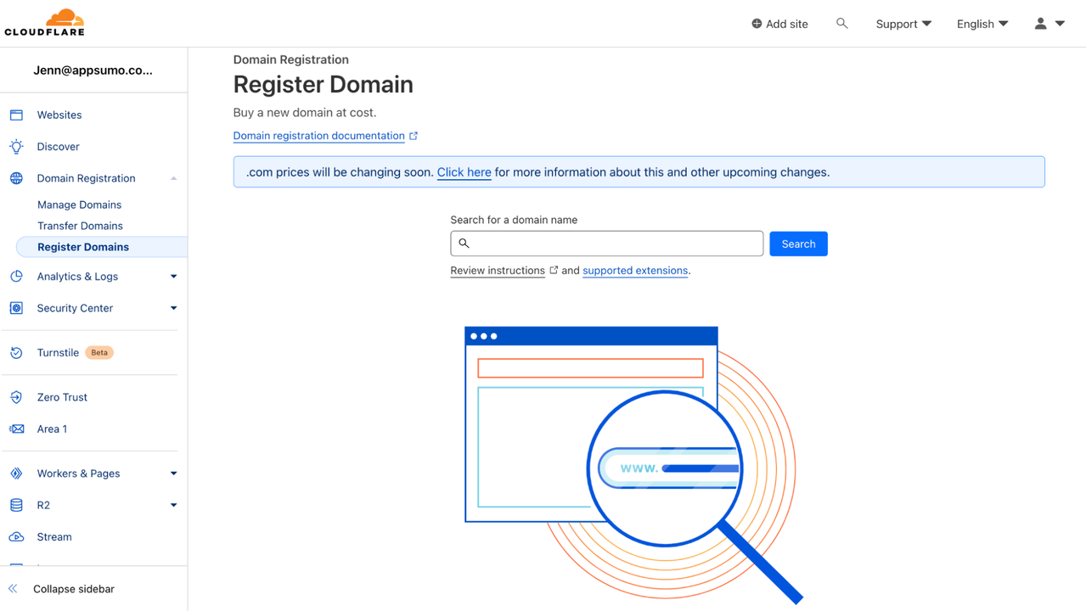Open the Support dropdown
This screenshot has width=1086, height=611.
903,24
